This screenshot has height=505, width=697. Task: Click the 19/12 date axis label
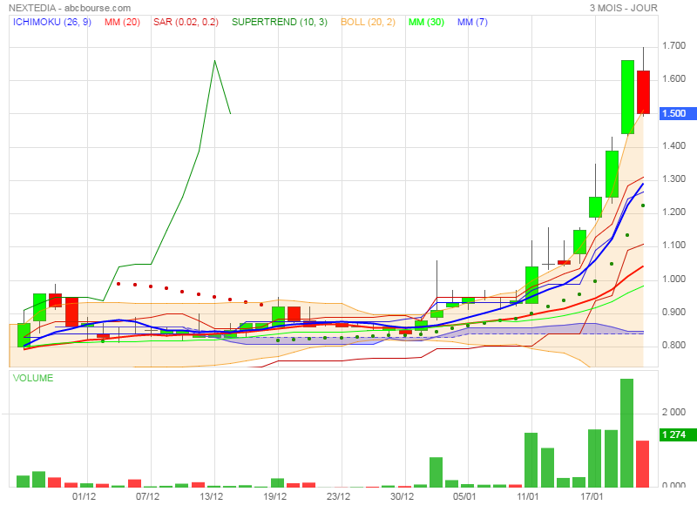(x=275, y=496)
